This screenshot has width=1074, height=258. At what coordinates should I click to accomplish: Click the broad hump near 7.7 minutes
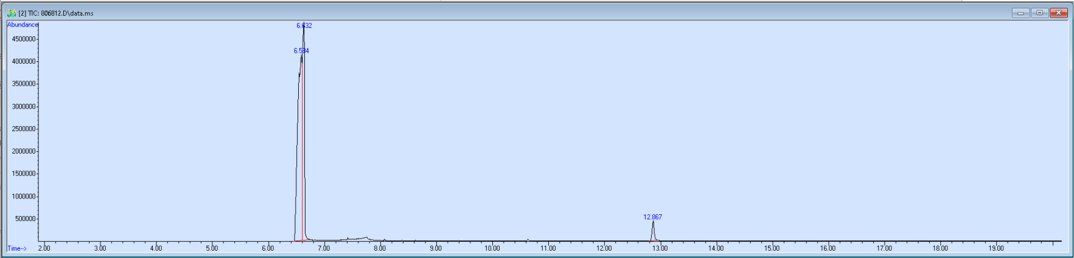363,238
